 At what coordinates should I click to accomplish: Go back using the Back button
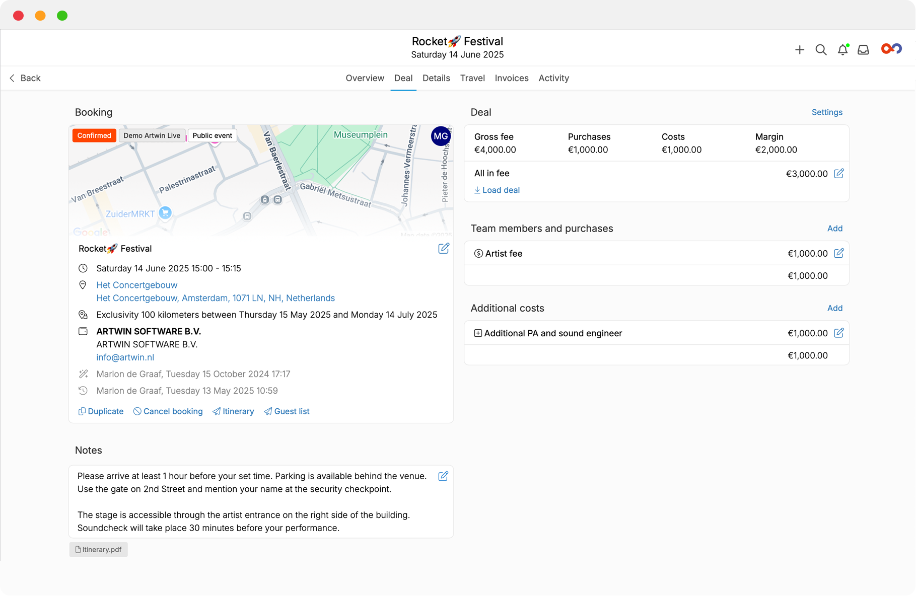click(x=25, y=78)
